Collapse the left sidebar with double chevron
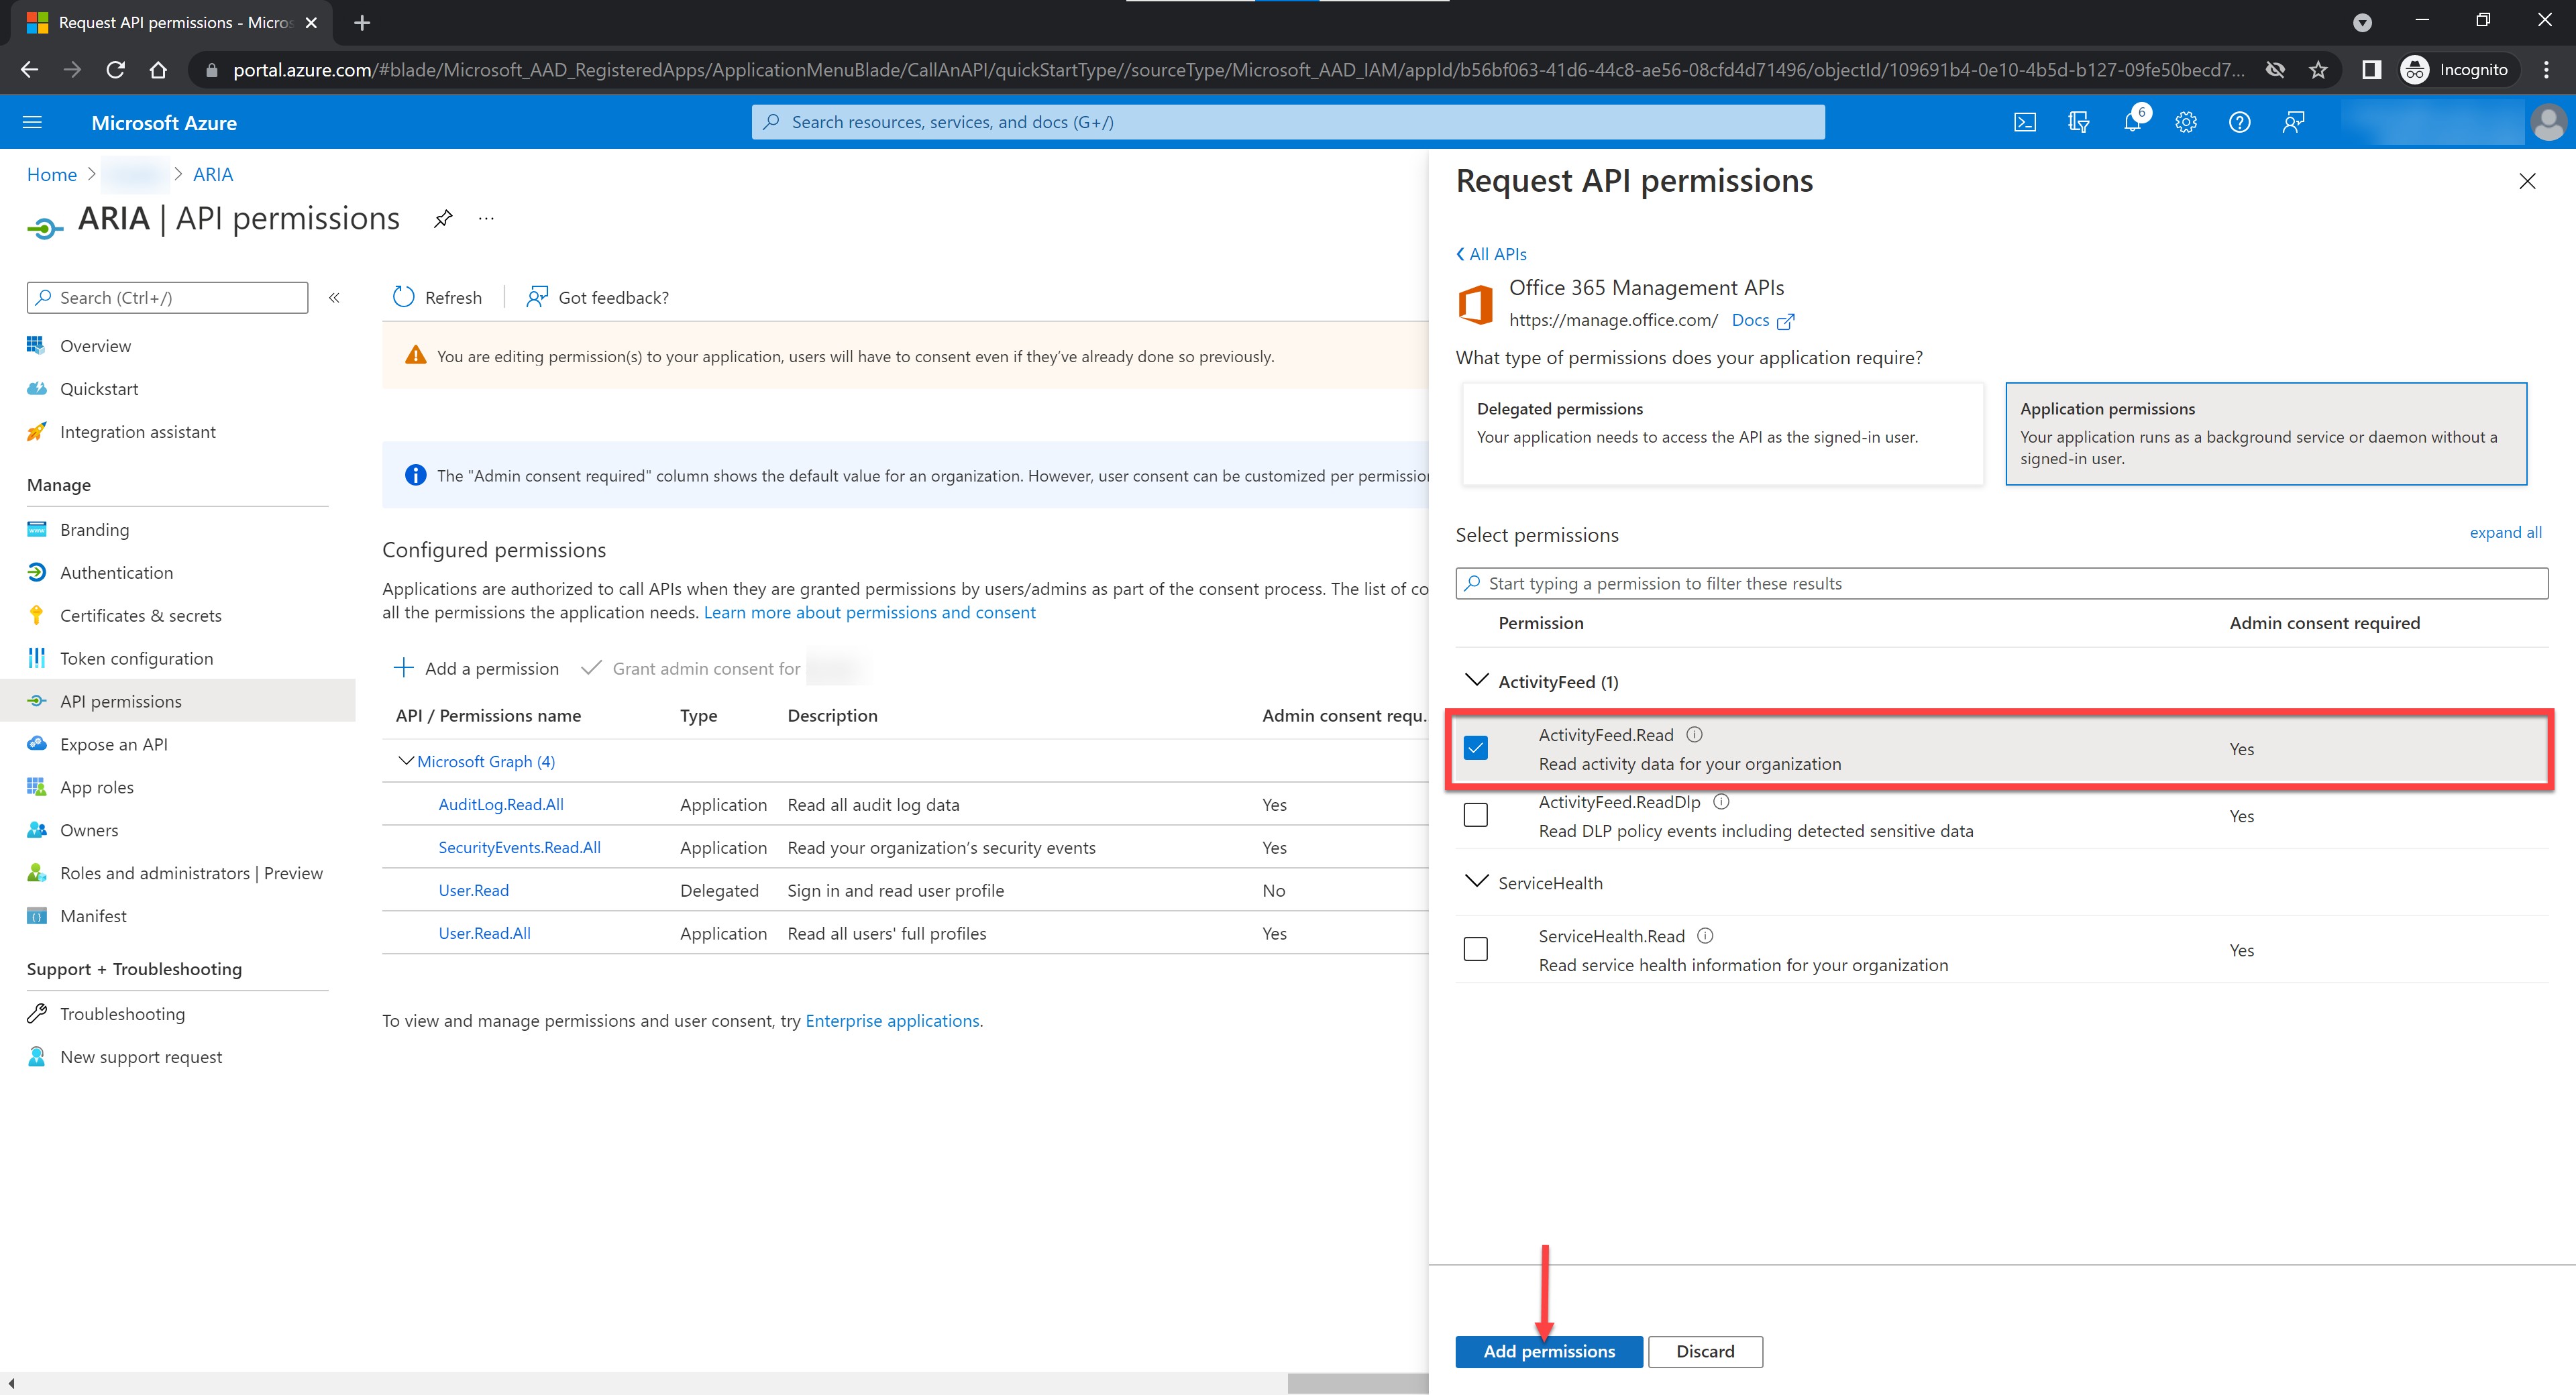The height and width of the screenshot is (1395, 2576). (x=335, y=298)
